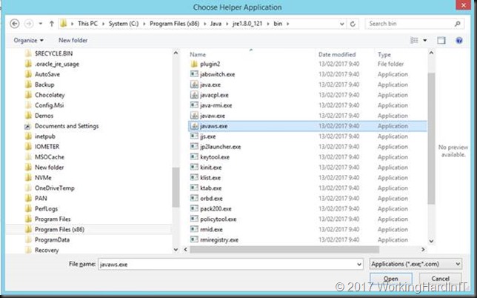Close the Choose Helper Application dialog
477x298 pixels.
tap(464, 5)
